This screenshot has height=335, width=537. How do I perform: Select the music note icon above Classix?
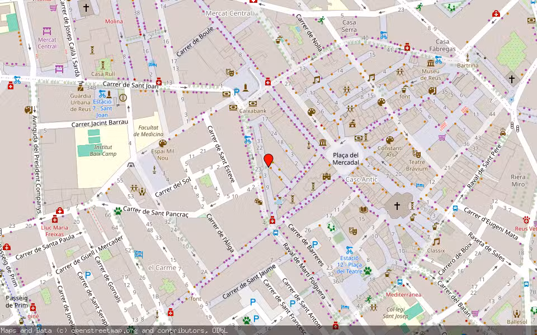[x=436, y=242]
